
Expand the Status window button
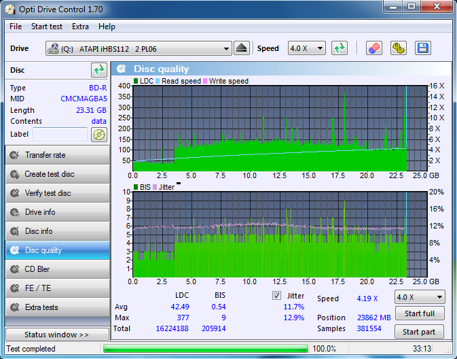(57, 335)
